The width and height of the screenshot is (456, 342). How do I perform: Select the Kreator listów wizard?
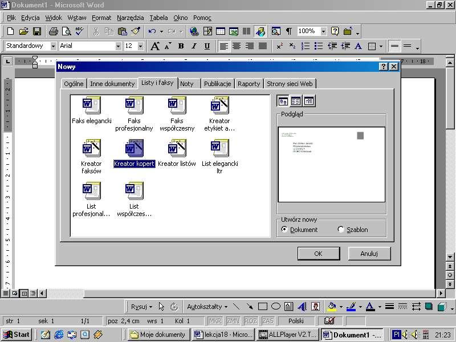tap(177, 153)
